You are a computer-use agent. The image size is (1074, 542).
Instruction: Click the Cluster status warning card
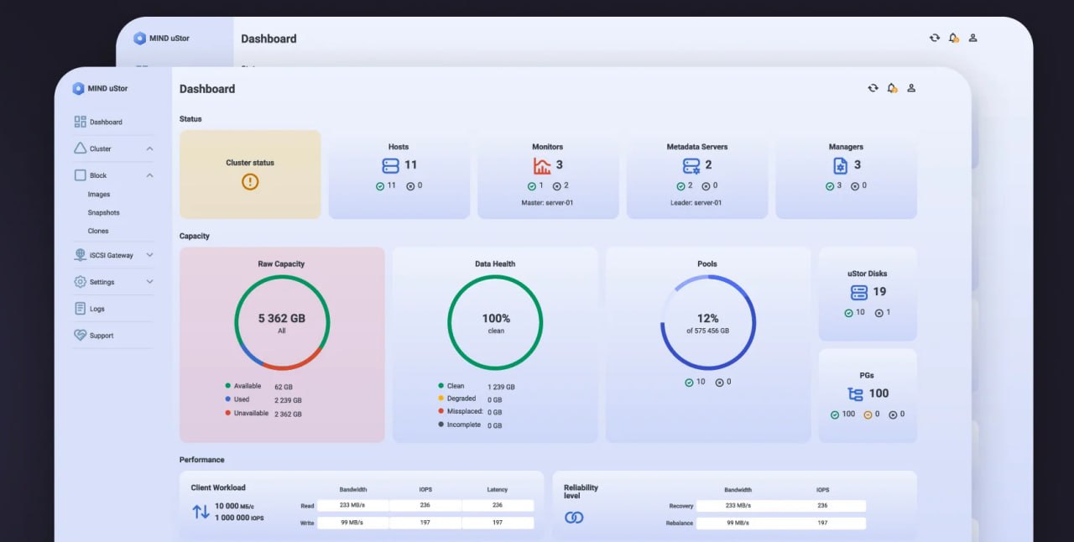249,174
